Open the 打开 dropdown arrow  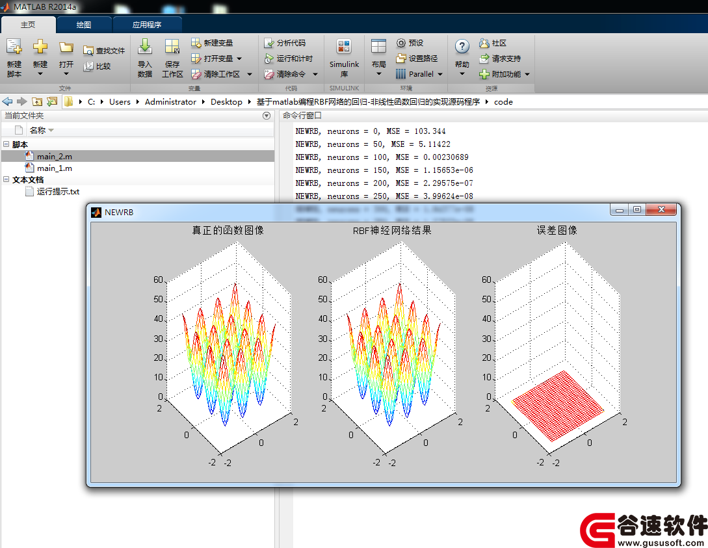[x=66, y=74]
